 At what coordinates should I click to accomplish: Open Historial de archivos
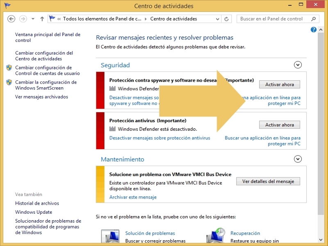click(37, 203)
